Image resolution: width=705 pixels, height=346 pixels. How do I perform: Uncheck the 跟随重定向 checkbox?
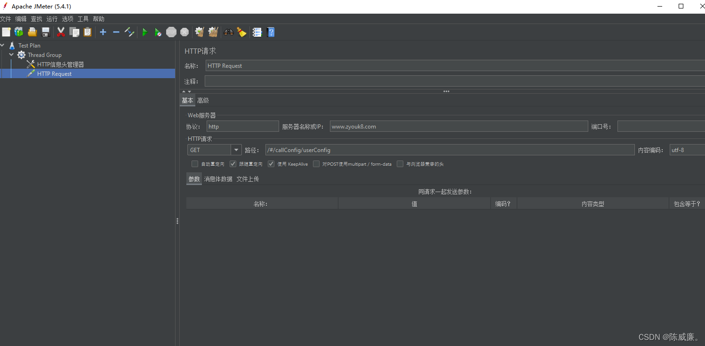[233, 164]
